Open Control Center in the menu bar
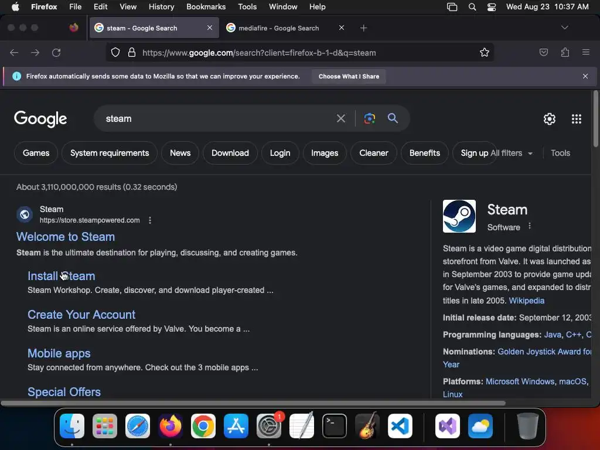 pyautogui.click(x=492, y=7)
